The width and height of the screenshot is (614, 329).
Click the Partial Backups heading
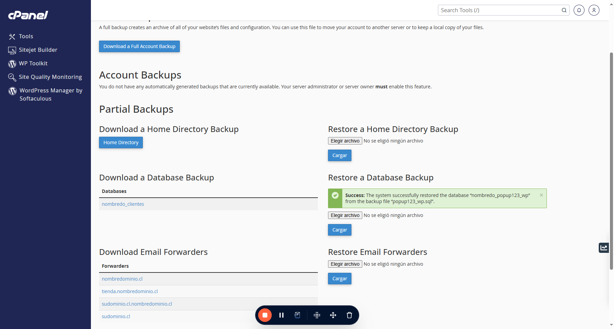(136, 109)
